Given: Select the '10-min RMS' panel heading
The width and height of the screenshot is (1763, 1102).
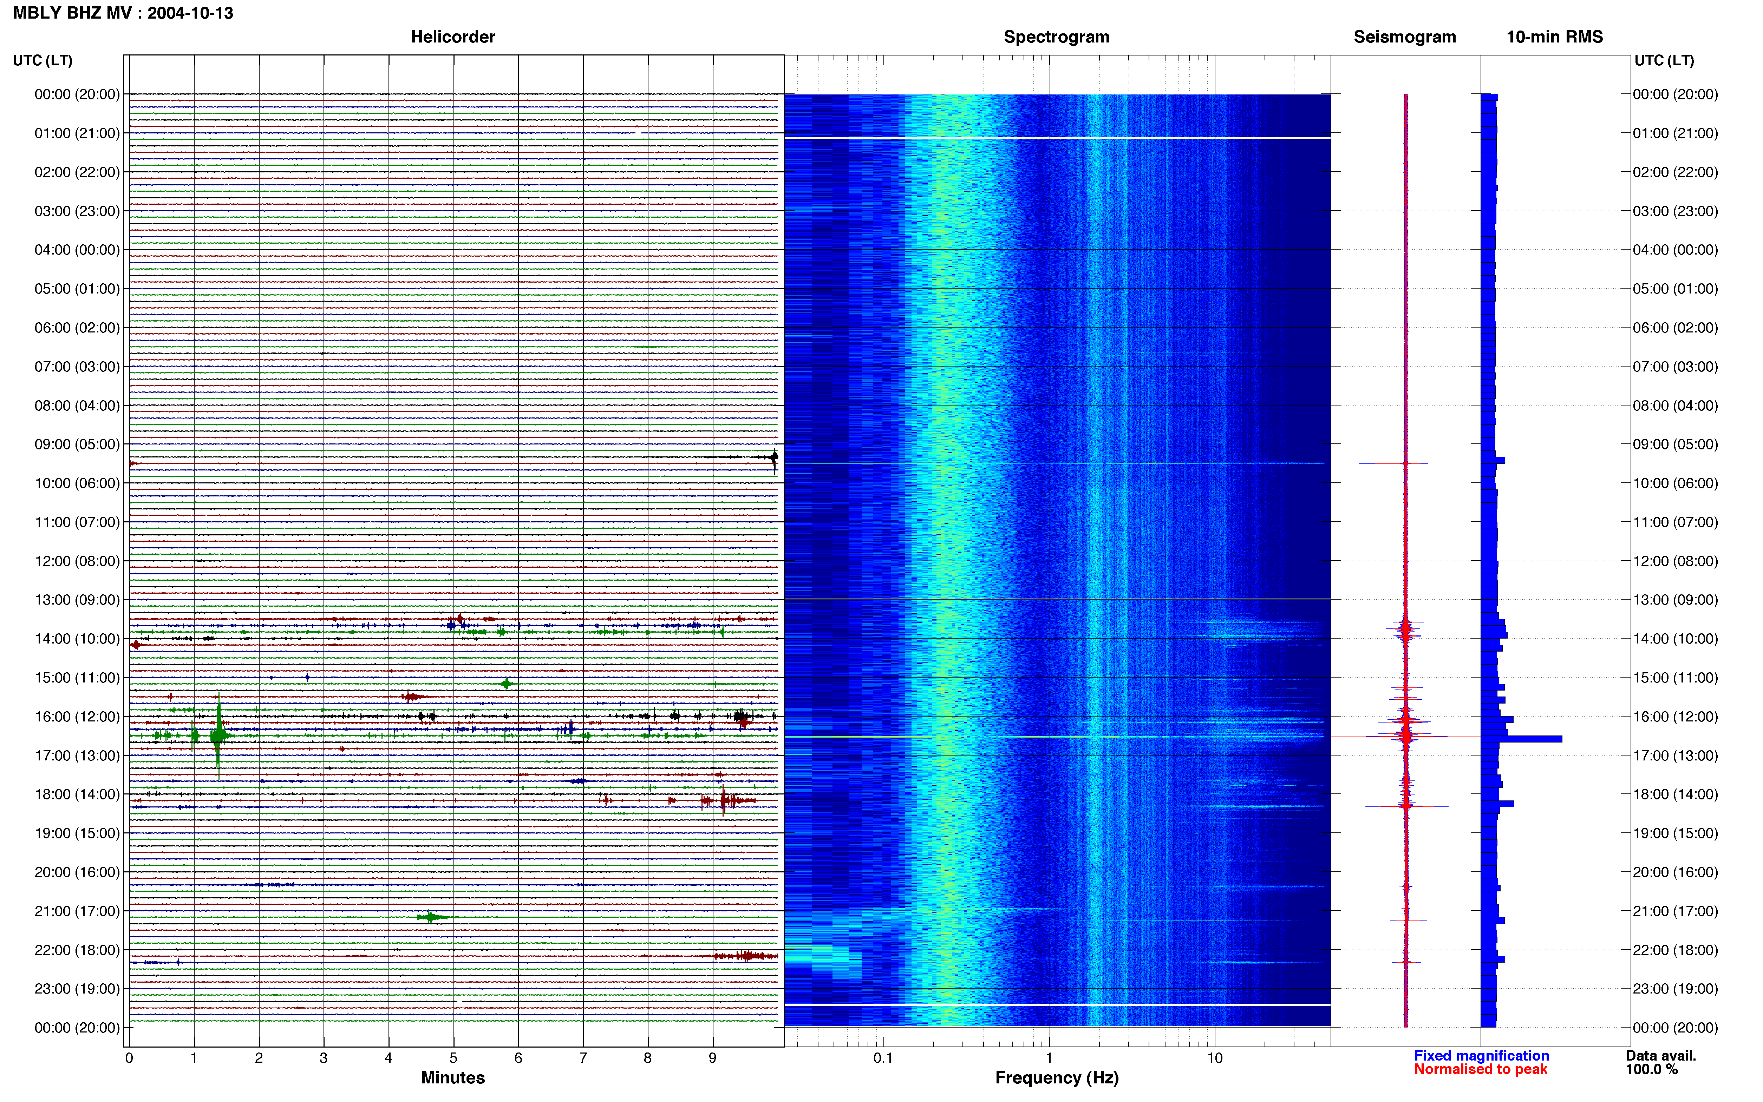Looking at the screenshot, I should point(1554,37).
